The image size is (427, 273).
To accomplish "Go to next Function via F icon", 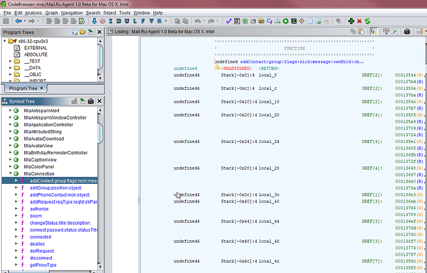I will click(x=143, y=21).
